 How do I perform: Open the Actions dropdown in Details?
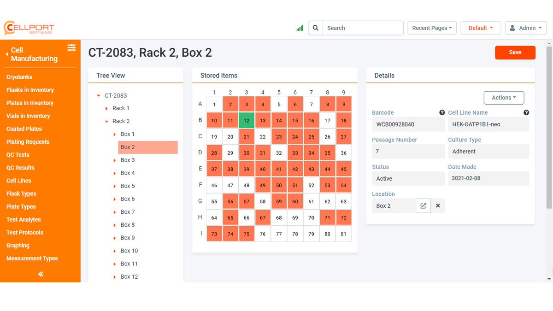pyautogui.click(x=504, y=98)
